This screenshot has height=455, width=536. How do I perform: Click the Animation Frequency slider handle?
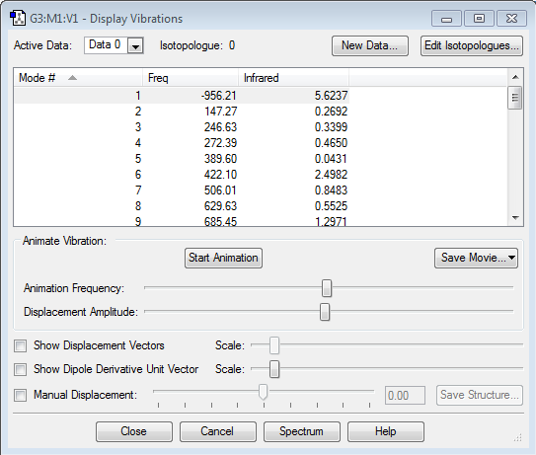click(x=327, y=288)
